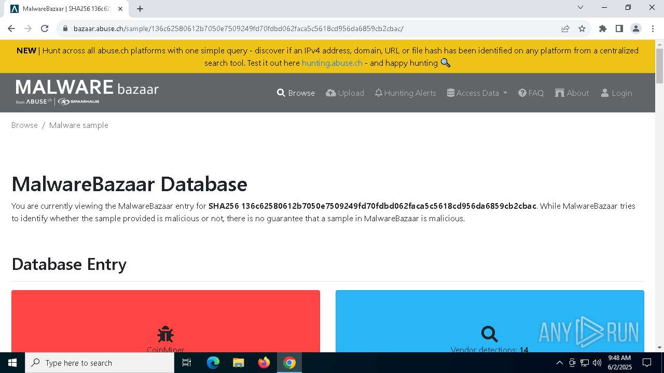Open the Windows Start menu

[x=12, y=363]
